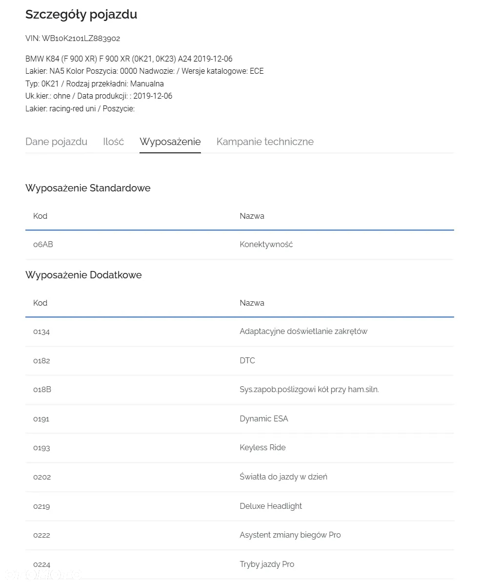Click the Deluxe Headlight entry

(271, 506)
